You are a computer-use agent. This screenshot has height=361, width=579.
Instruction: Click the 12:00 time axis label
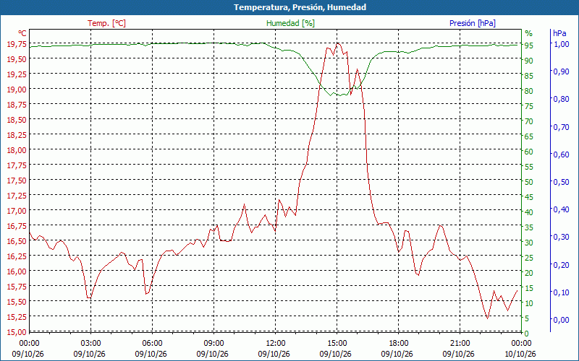276,344
